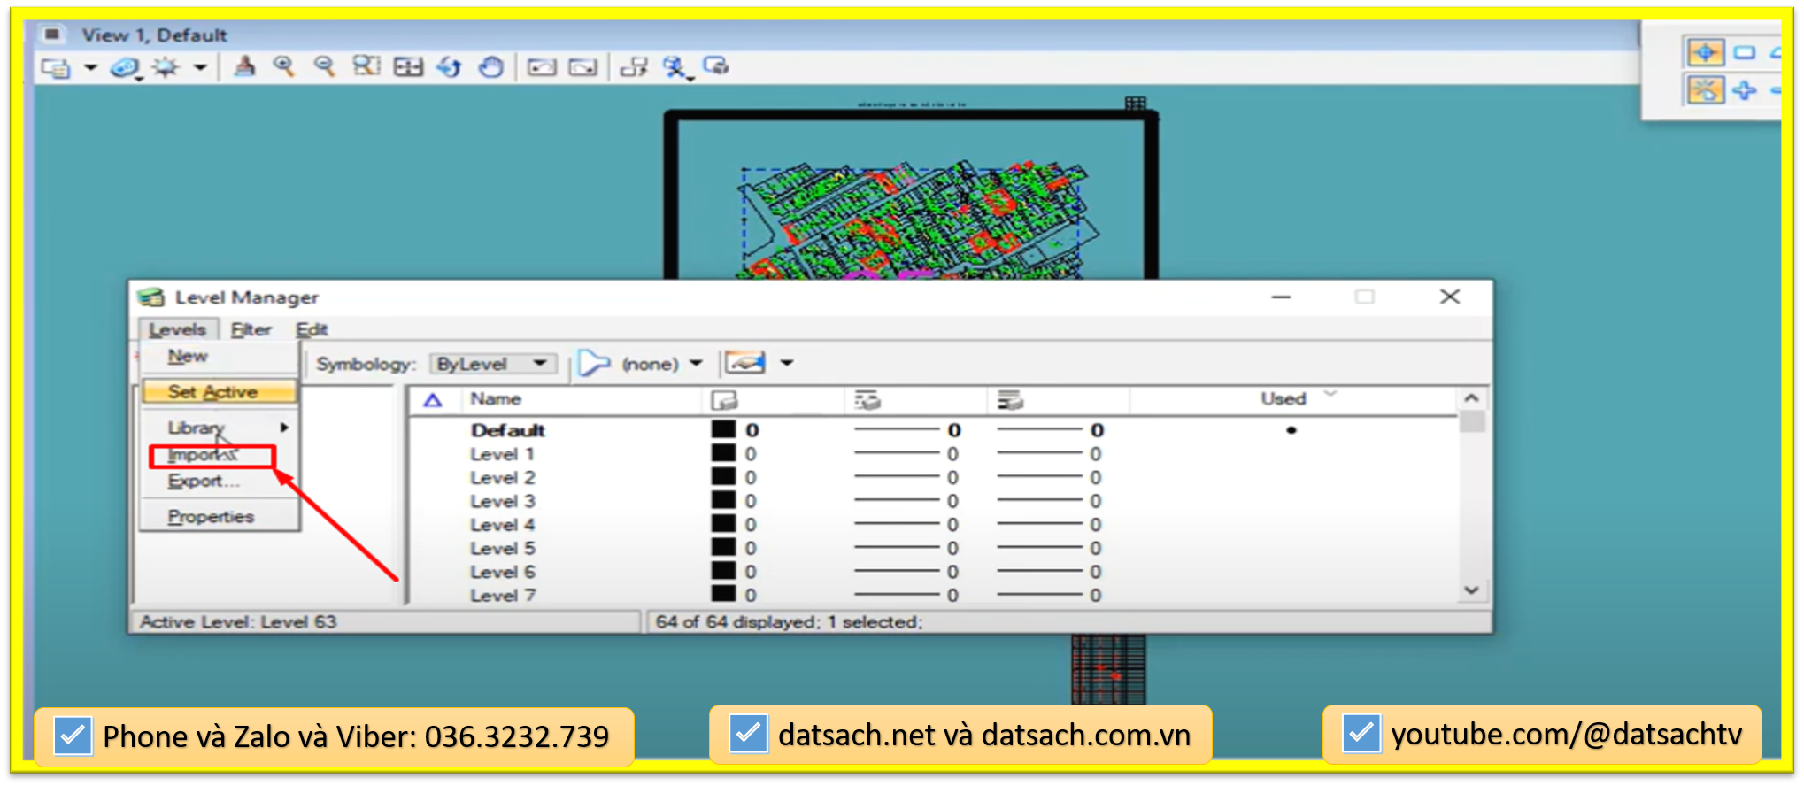Click the Update View paintbrush icon
Image resolution: width=1804 pixels, height=786 pixels.
244,66
